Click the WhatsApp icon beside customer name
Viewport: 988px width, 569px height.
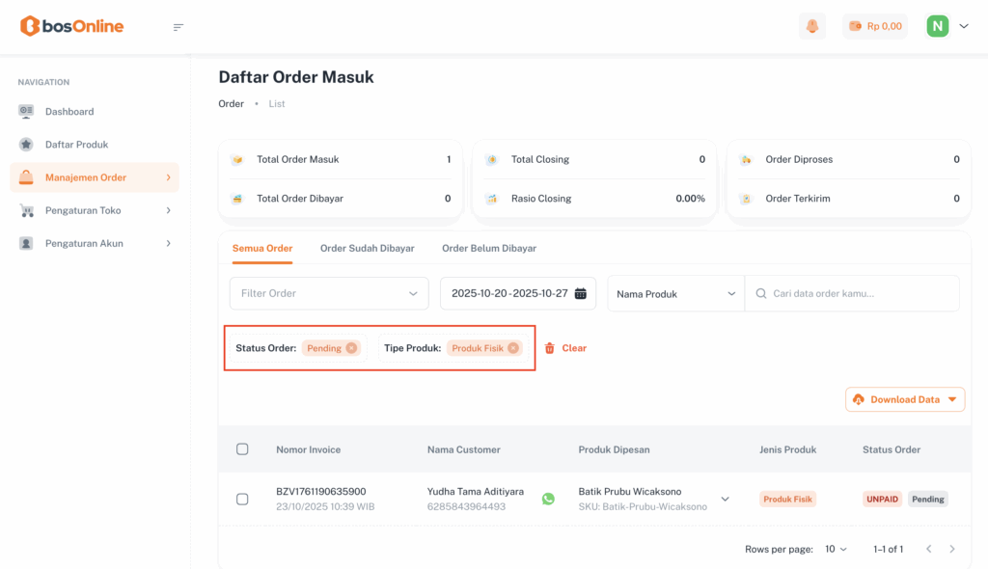click(x=548, y=499)
